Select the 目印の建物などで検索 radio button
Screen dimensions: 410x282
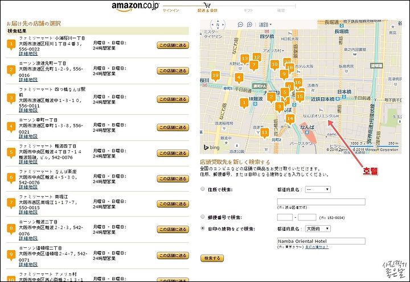pyautogui.click(x=202, y=228)
